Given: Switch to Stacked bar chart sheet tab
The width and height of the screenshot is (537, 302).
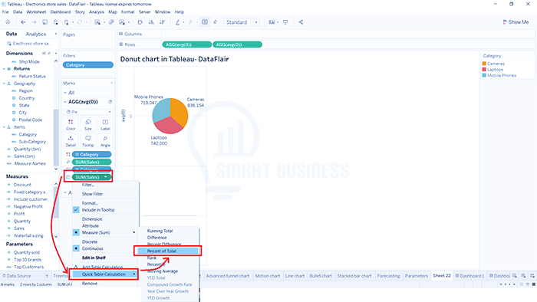Looking at the screenshot, I should coord(354,276).
